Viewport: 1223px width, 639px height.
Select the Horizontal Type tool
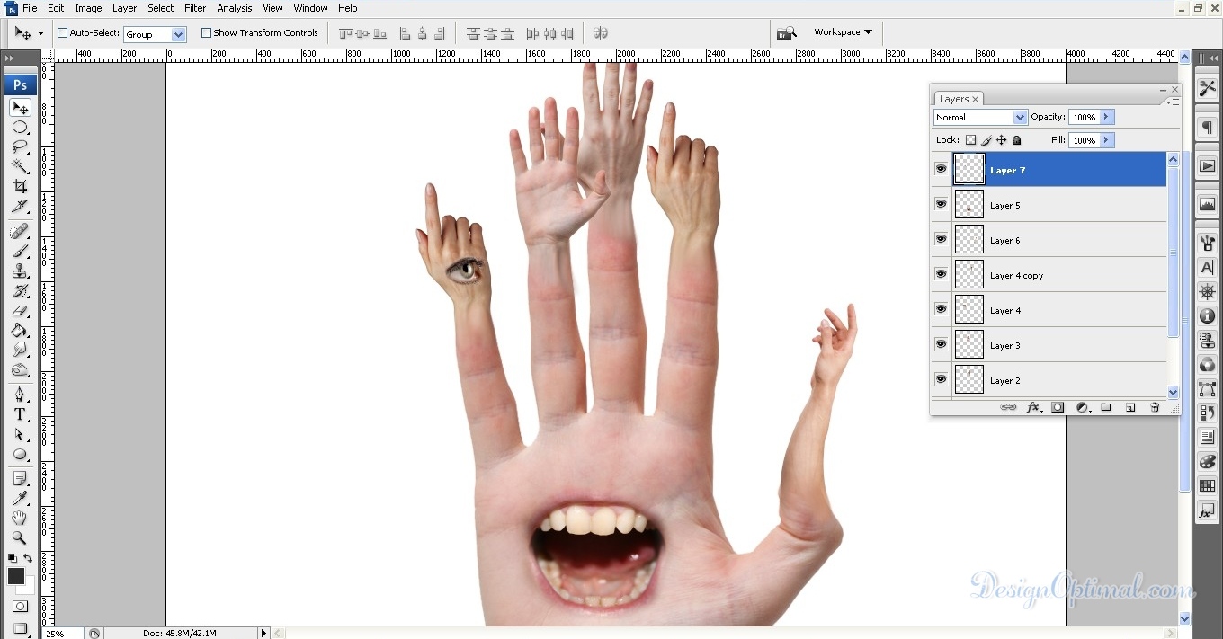[20, 414]
